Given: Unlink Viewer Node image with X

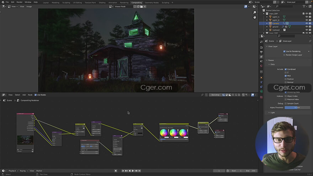Looking at the screenshot, I should click(145, 6).
